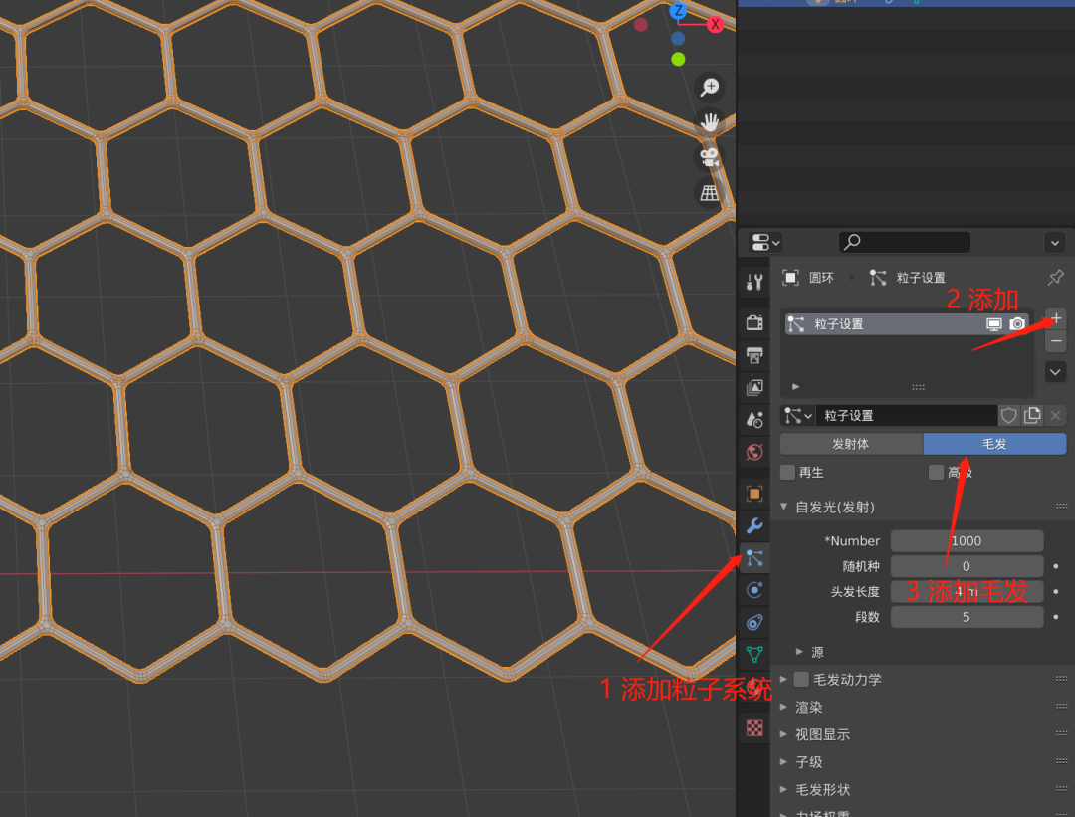Viewport: 1075px width, 817px height.
Task: Animate the 随机种 property dot
Action: [x=1056, y=566]
